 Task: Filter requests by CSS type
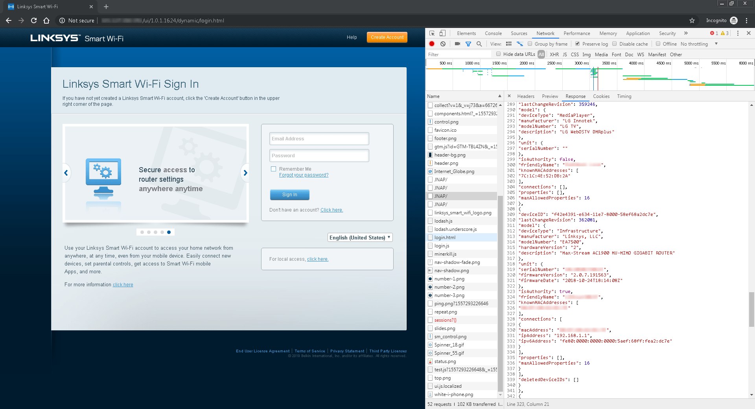575,55
